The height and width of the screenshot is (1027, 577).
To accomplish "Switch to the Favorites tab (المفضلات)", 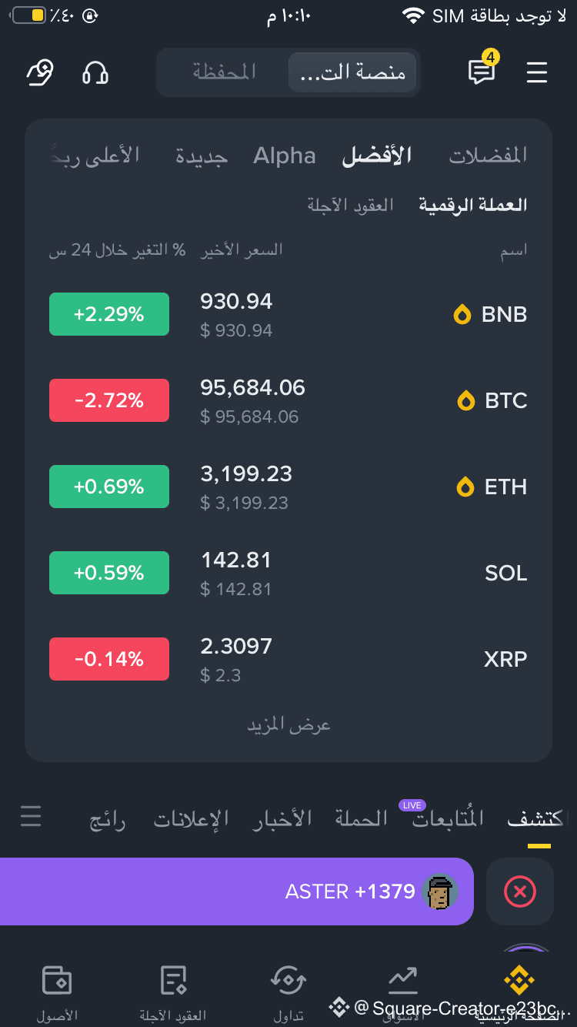I will pyautogui.click(x=489, y=156).
